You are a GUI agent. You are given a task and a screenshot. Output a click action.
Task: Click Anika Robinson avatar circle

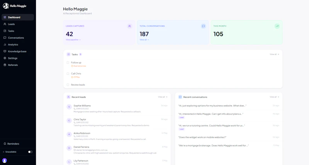69,134
